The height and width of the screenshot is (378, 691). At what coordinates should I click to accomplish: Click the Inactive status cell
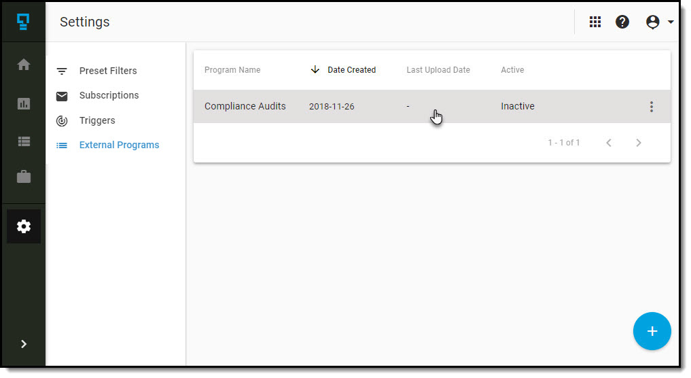[x=517, y=106]
